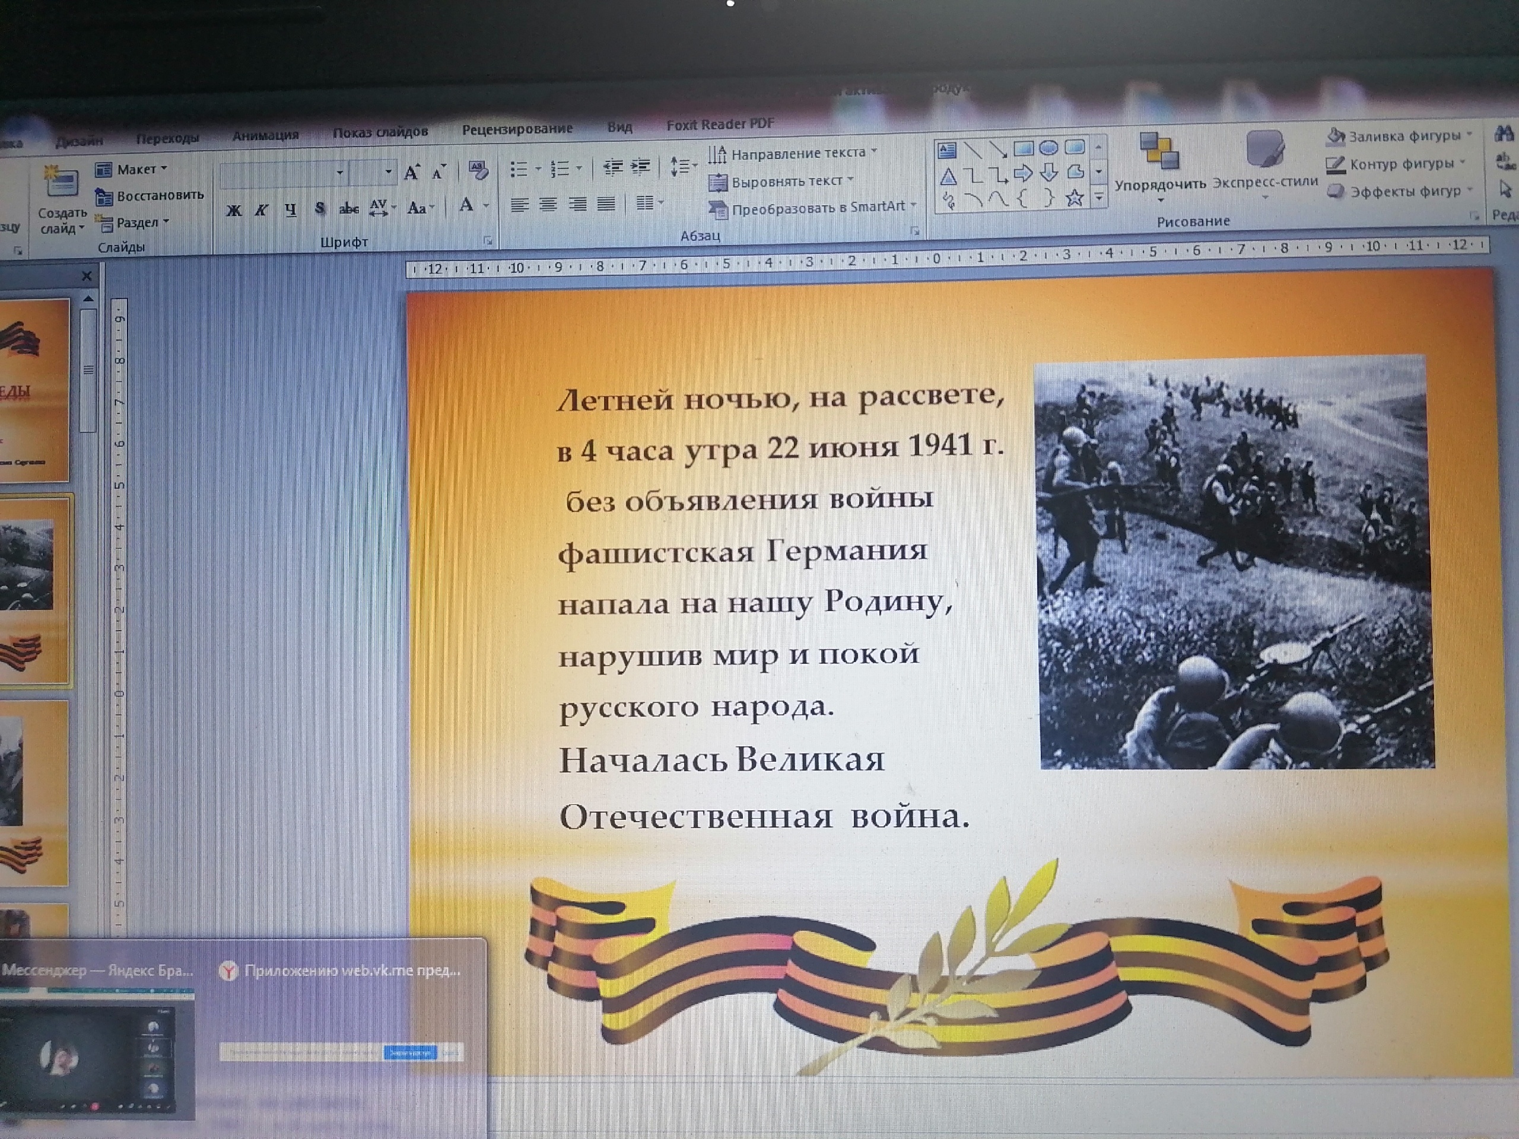1519x1139 pixels.
Task: Toggle Bold (Ж) formatting
Action: coord(234,210)
